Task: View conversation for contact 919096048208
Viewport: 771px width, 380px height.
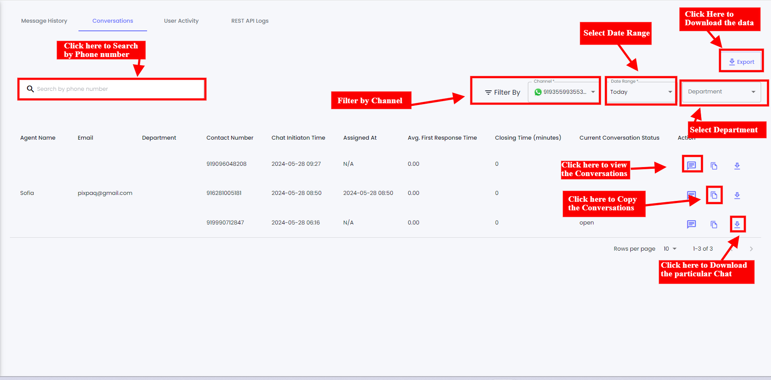Action: click(x=691, y=165)
